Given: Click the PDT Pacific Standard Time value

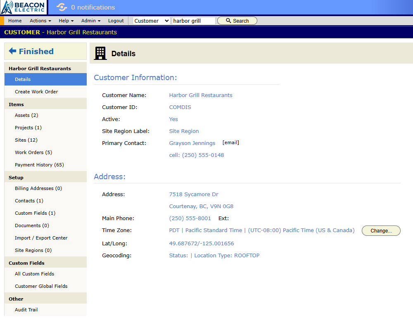Looking at the screenshot, I should pyautogui.click(x=262, y=230).
